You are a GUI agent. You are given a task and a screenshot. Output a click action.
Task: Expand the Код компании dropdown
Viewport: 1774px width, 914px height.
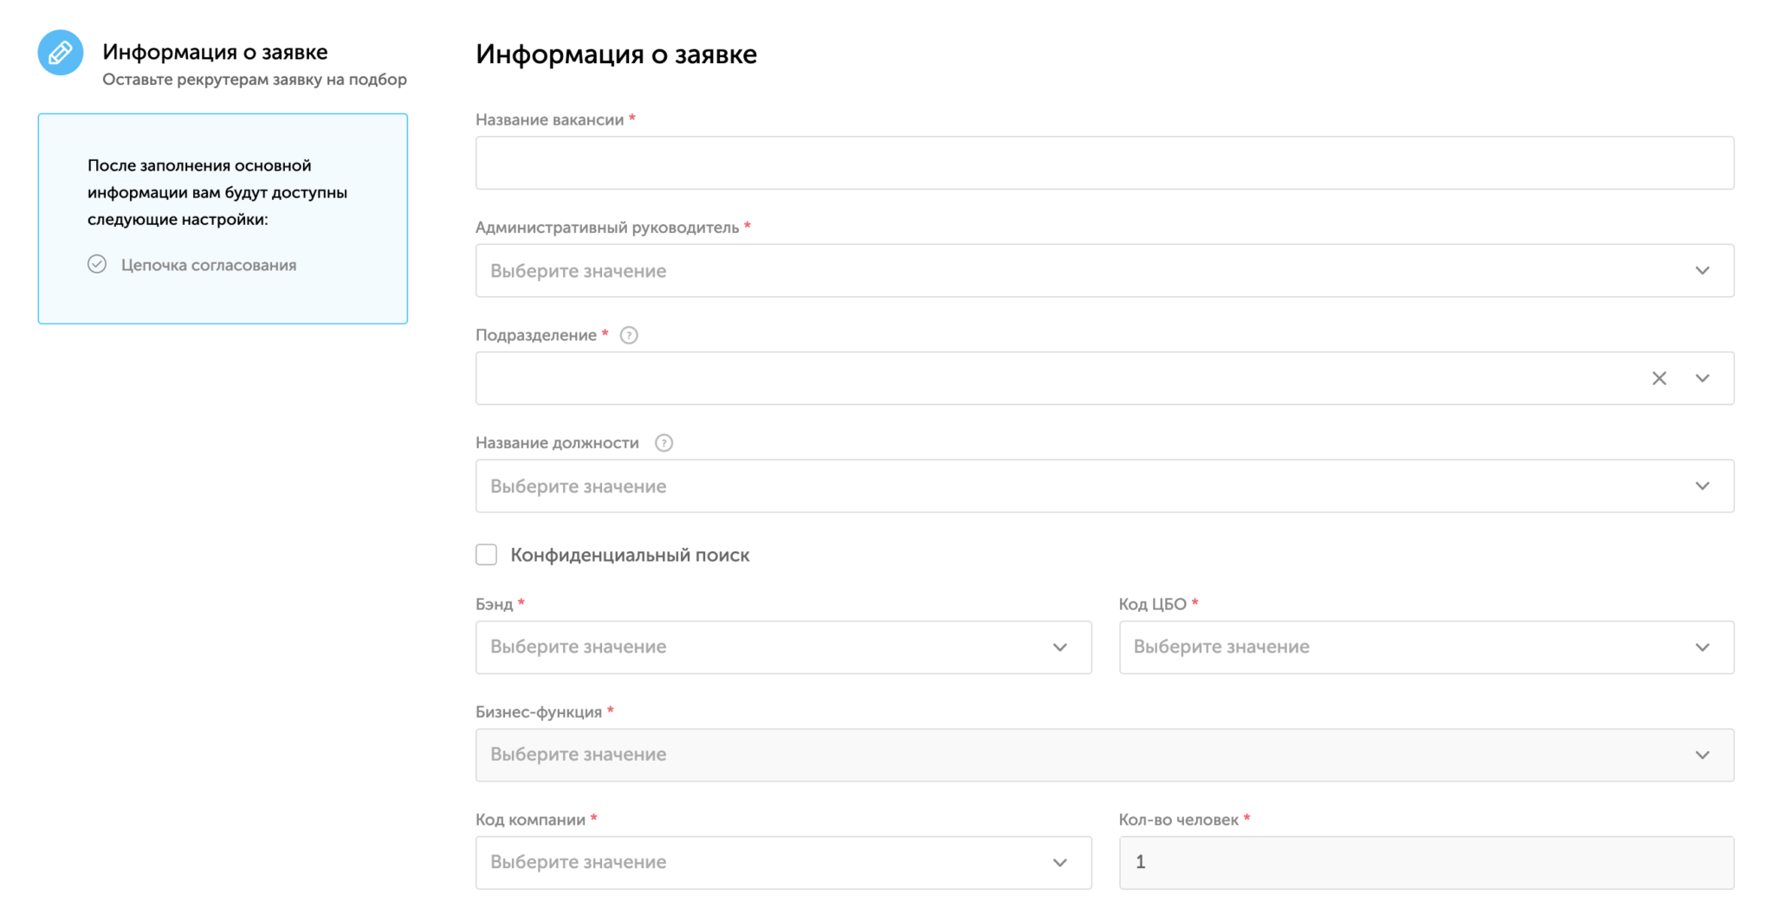click(782, 862)
